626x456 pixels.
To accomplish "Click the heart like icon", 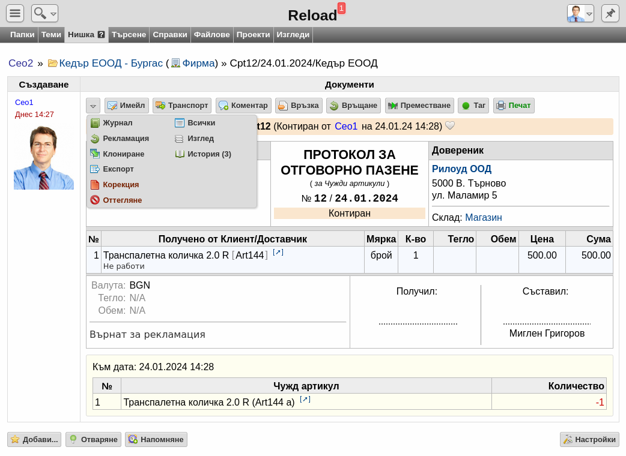I will [450, 126].
